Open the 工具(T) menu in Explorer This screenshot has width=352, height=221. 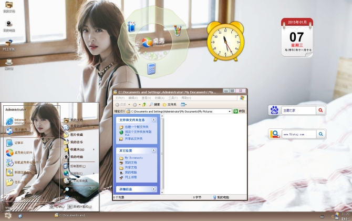click(x=173, y=98)
